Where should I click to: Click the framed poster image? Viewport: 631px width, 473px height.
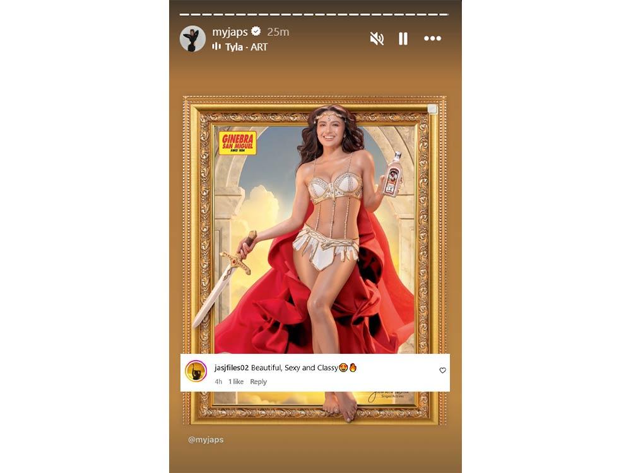314,260
